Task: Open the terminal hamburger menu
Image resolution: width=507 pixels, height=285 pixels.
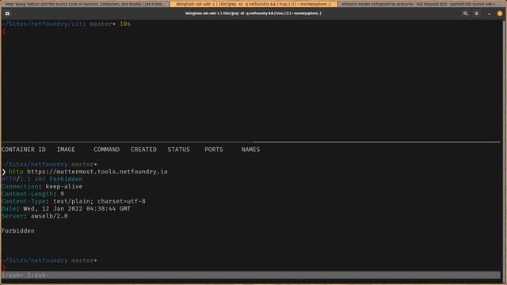Action: [477, 13]
